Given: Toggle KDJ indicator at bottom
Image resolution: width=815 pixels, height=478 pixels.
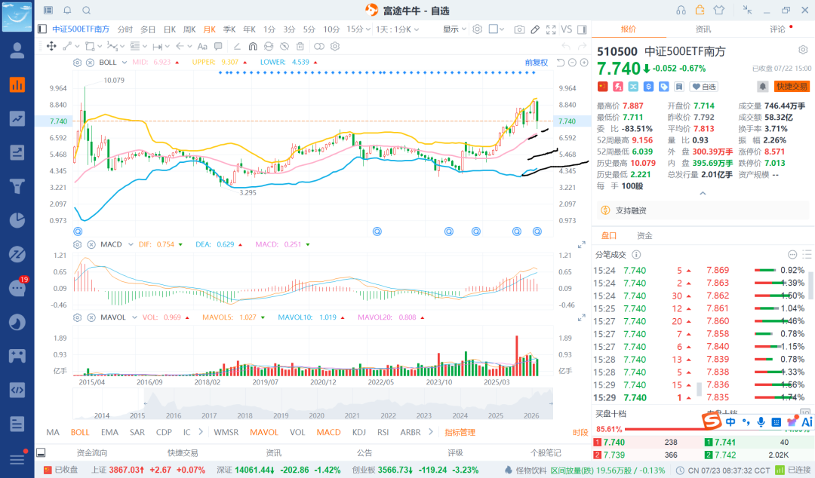Looking at the screenshot, I should coord(358,432).
